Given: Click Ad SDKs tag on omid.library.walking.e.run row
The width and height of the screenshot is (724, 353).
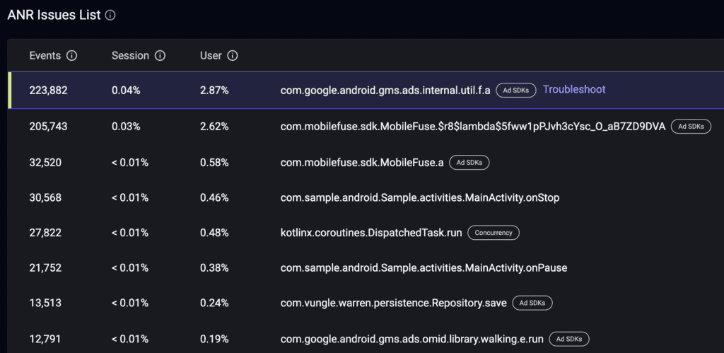Looking at the screenshot, I should tap(569, 339).
